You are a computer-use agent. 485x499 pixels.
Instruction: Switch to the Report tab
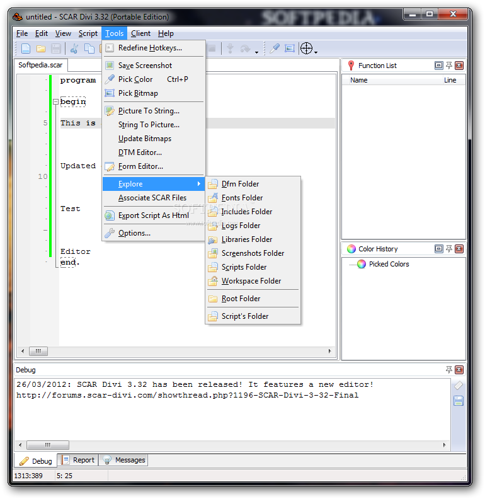[78, 460]
